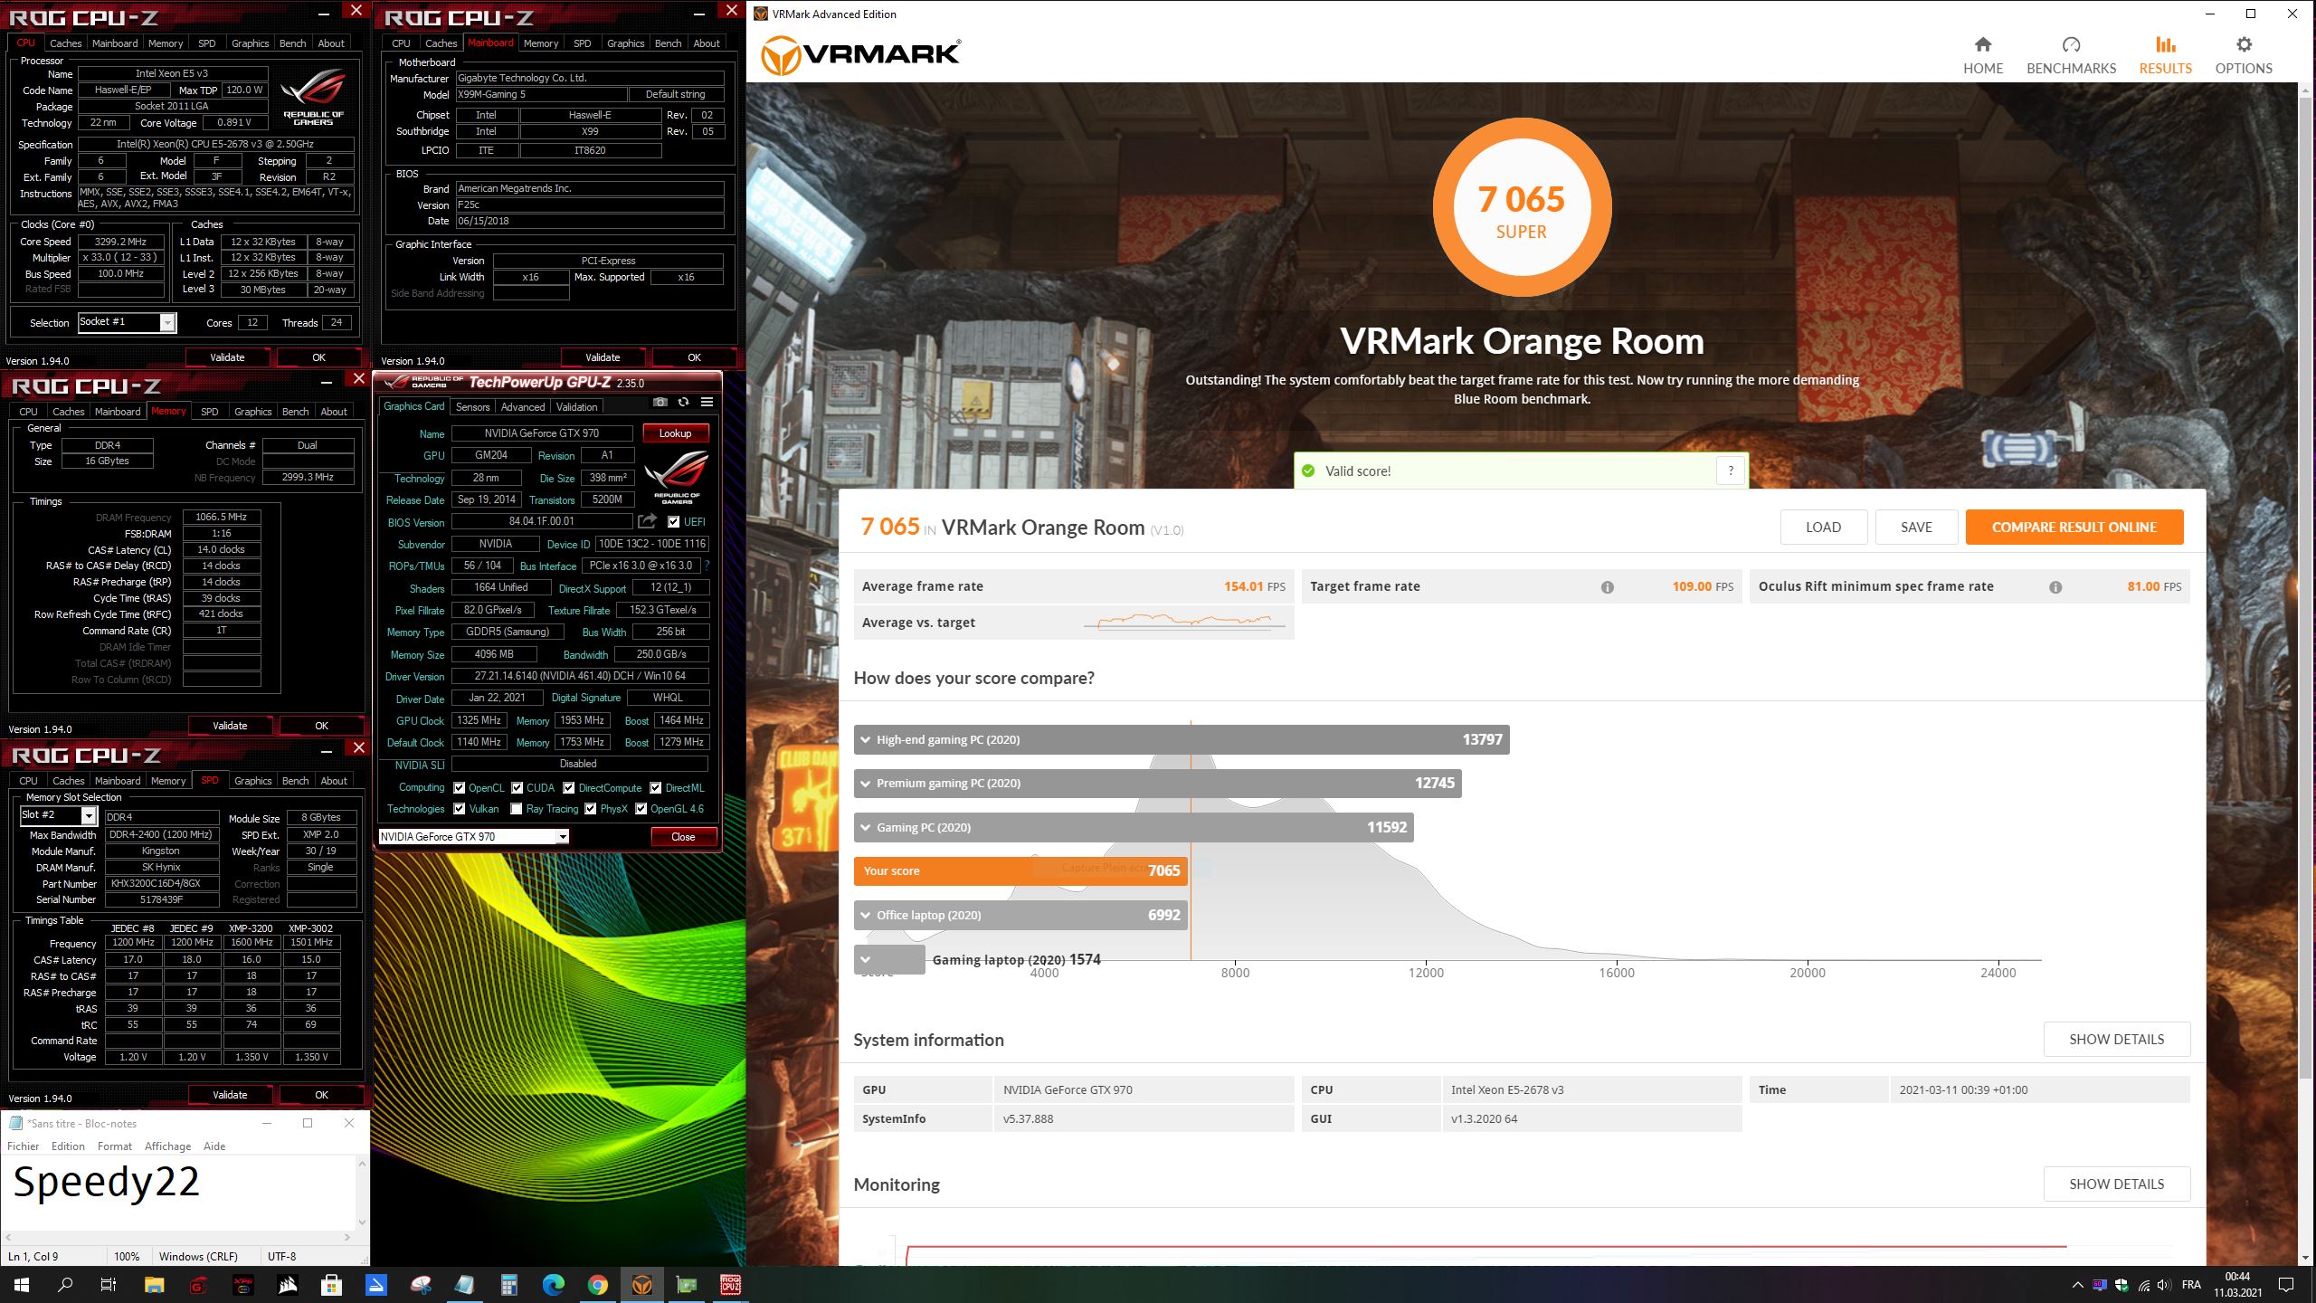Click GPU-Z BIOS export share icon

point(646,521)
